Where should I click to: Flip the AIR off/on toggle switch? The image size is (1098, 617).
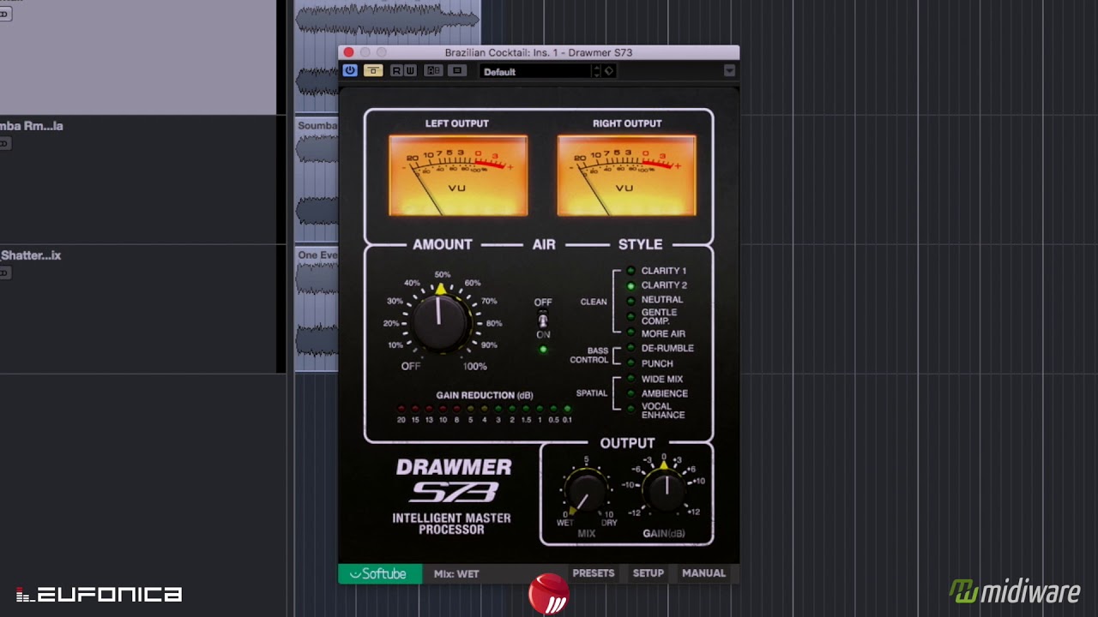543,320
